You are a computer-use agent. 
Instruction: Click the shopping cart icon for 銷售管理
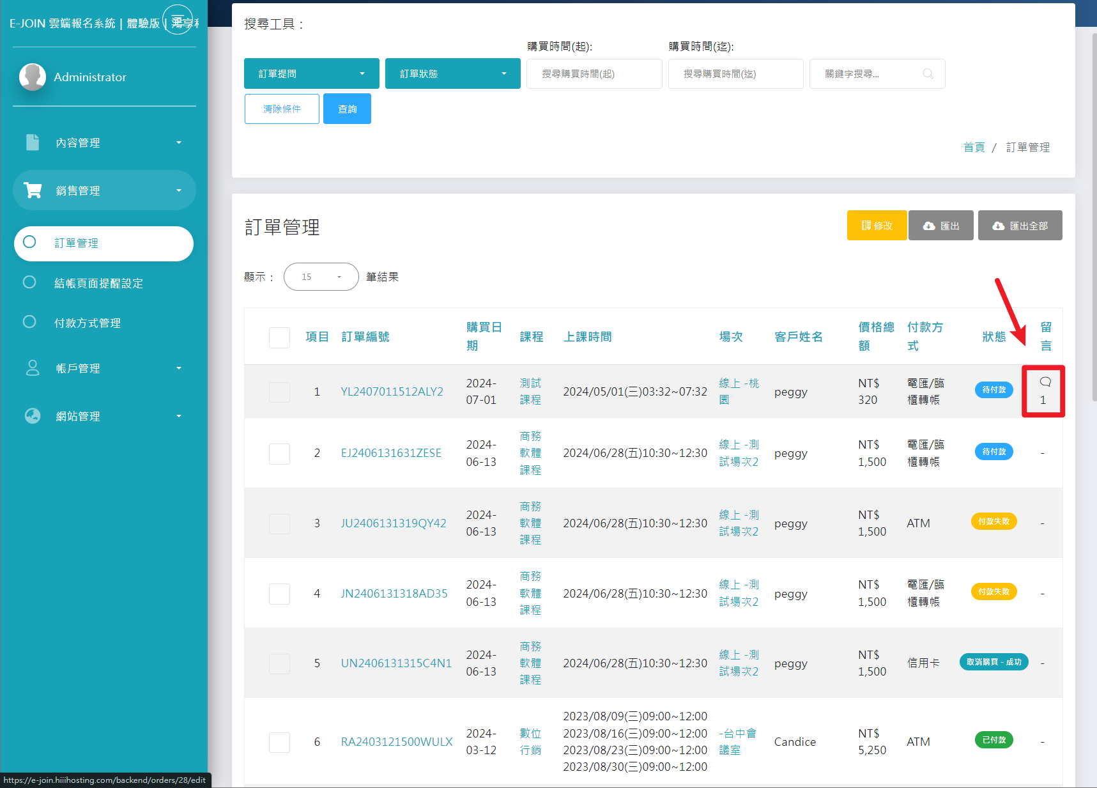pos(33,190)
